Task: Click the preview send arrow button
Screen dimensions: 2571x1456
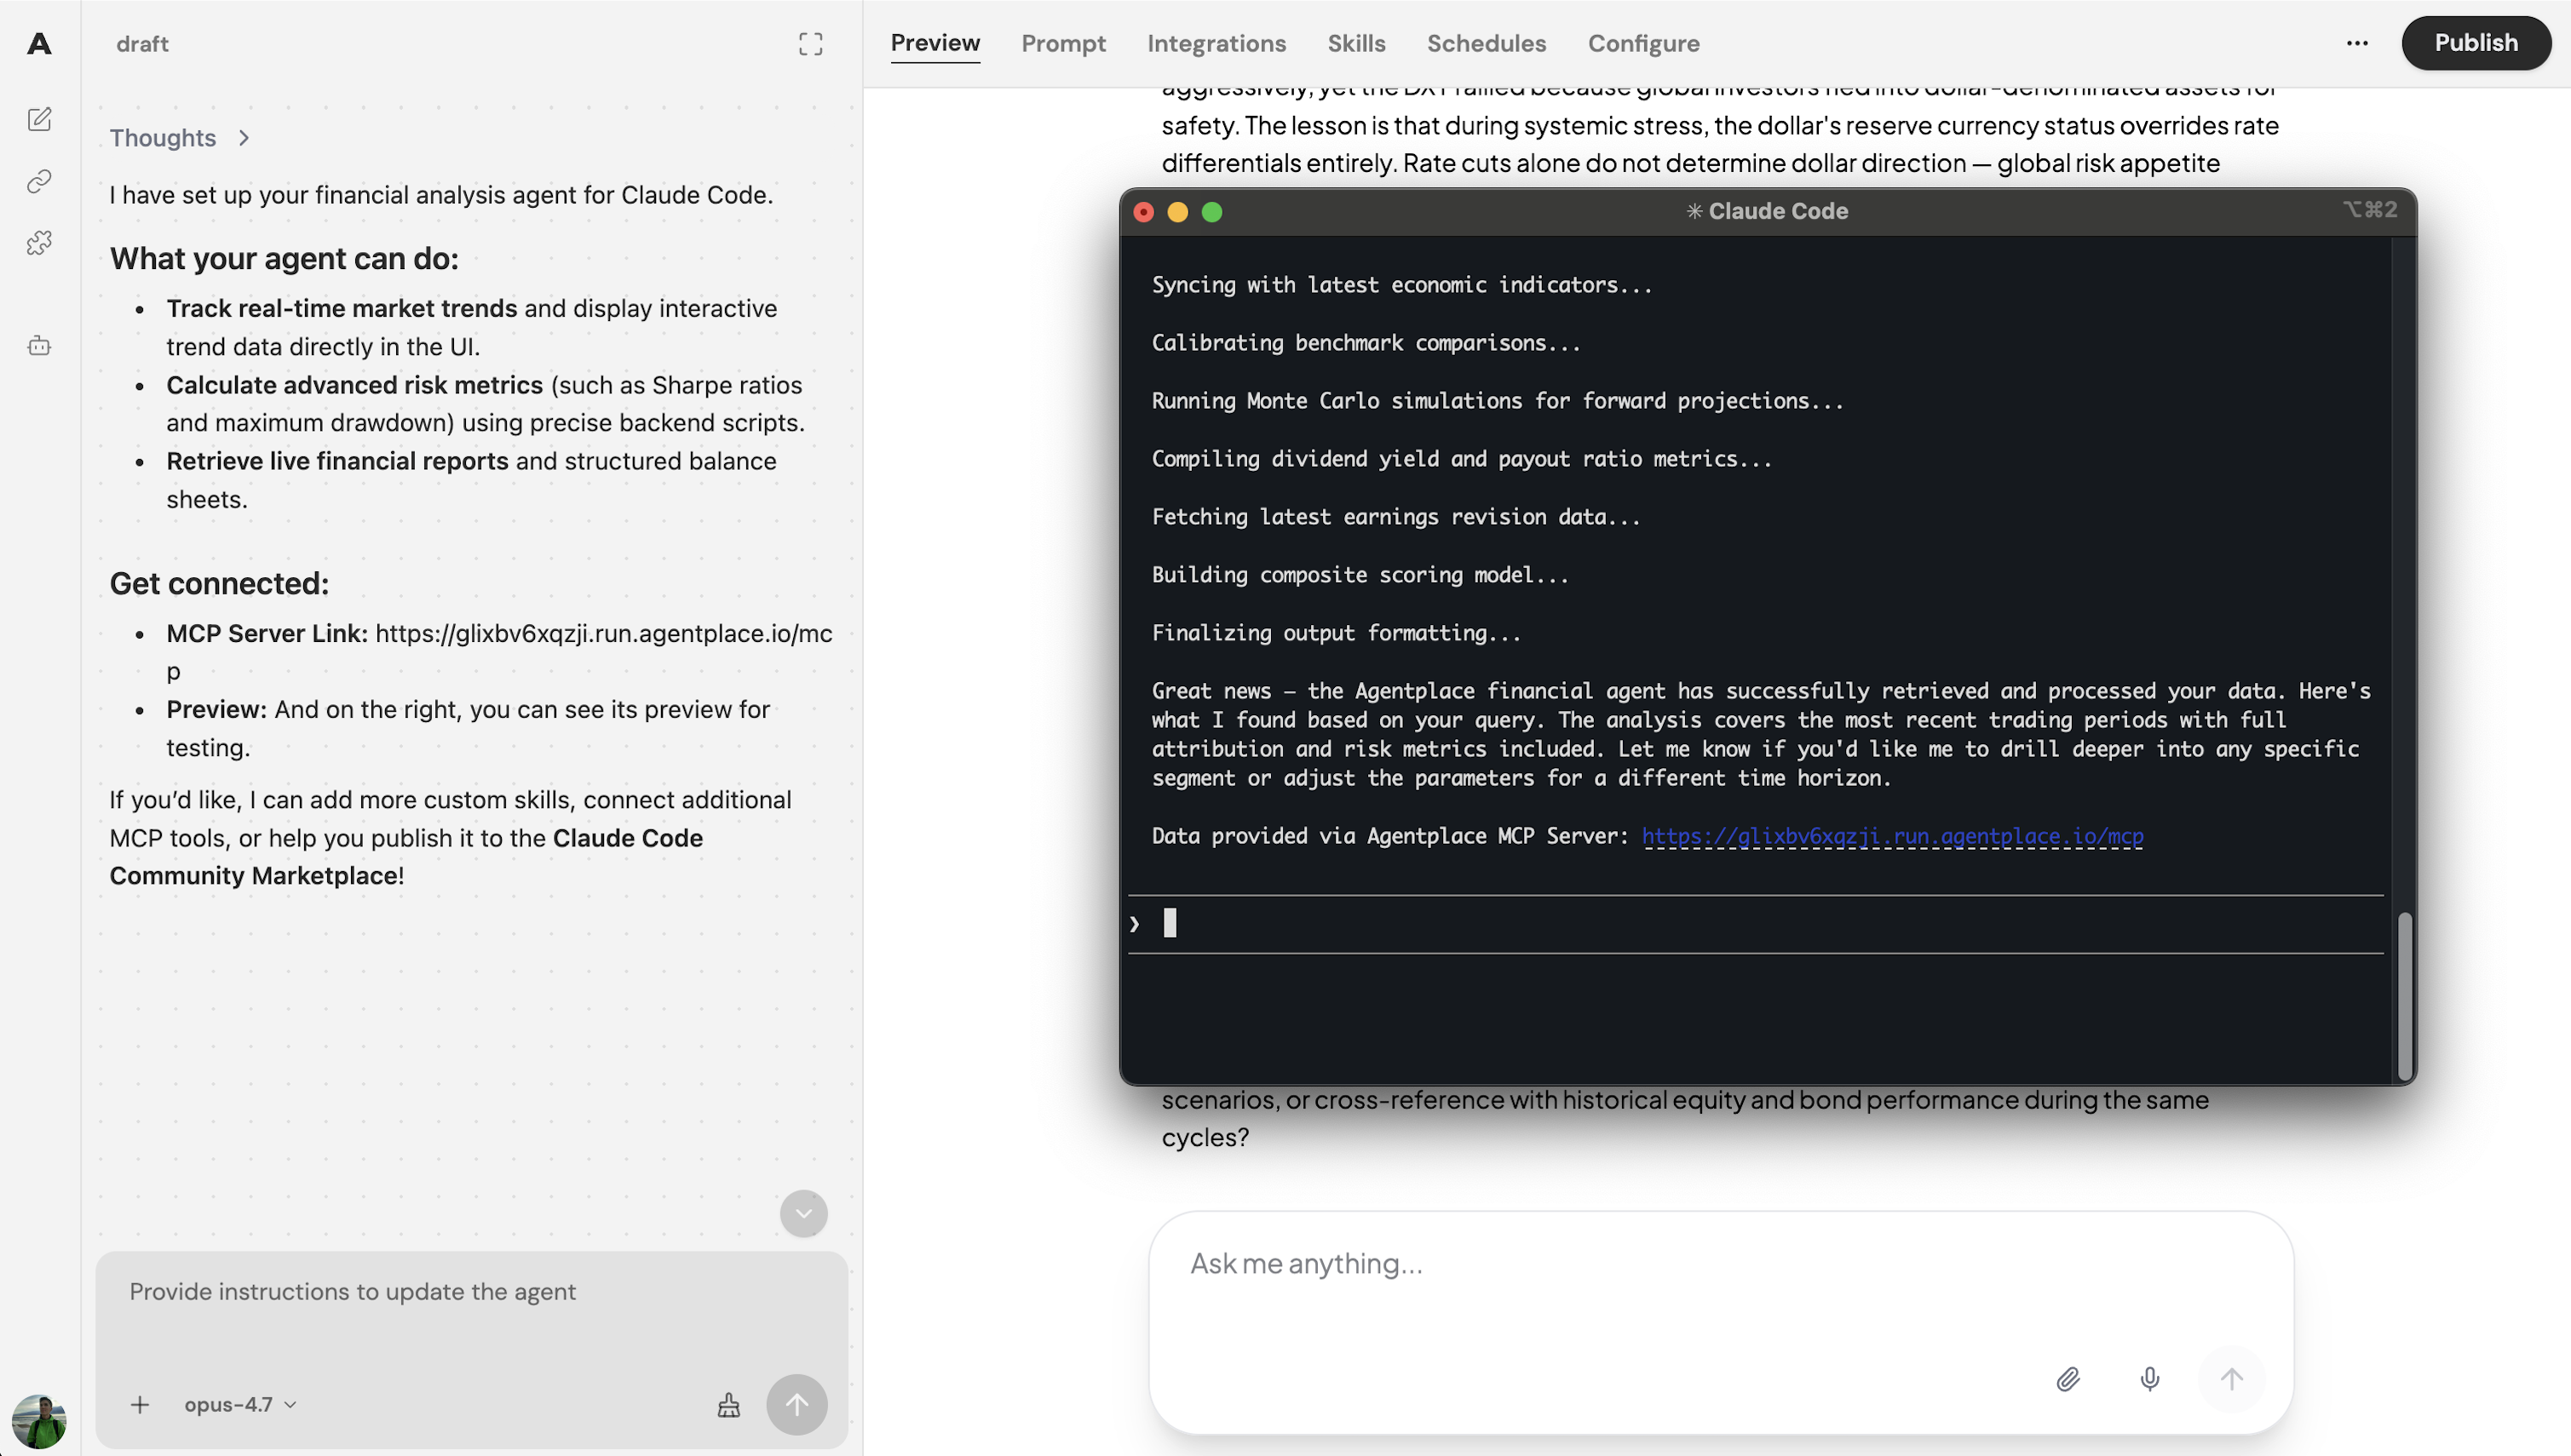Action: click(2231, 1379)
